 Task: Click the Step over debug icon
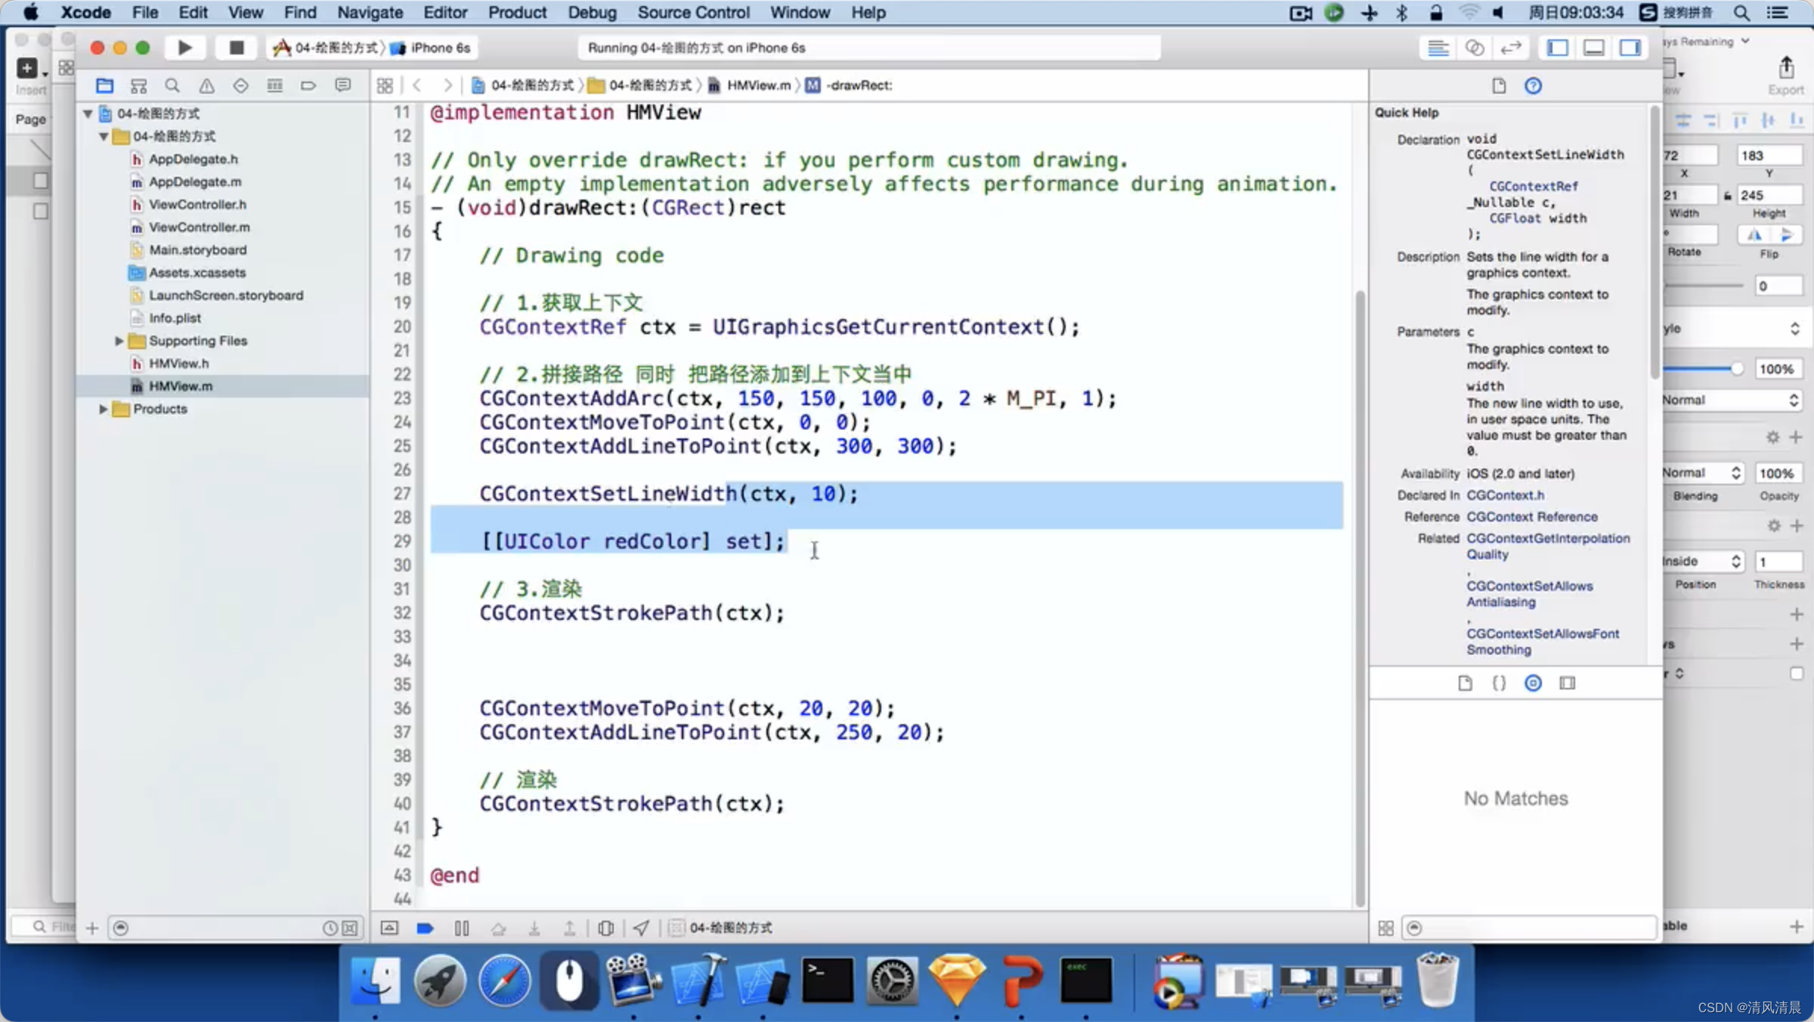pos(498,928)
